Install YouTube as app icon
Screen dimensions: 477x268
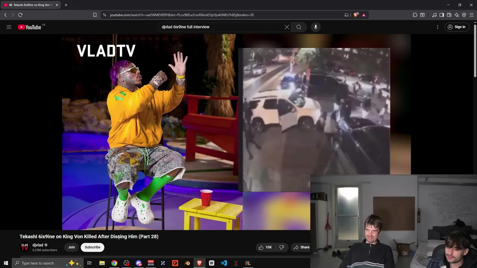click(x=347, y=15)
